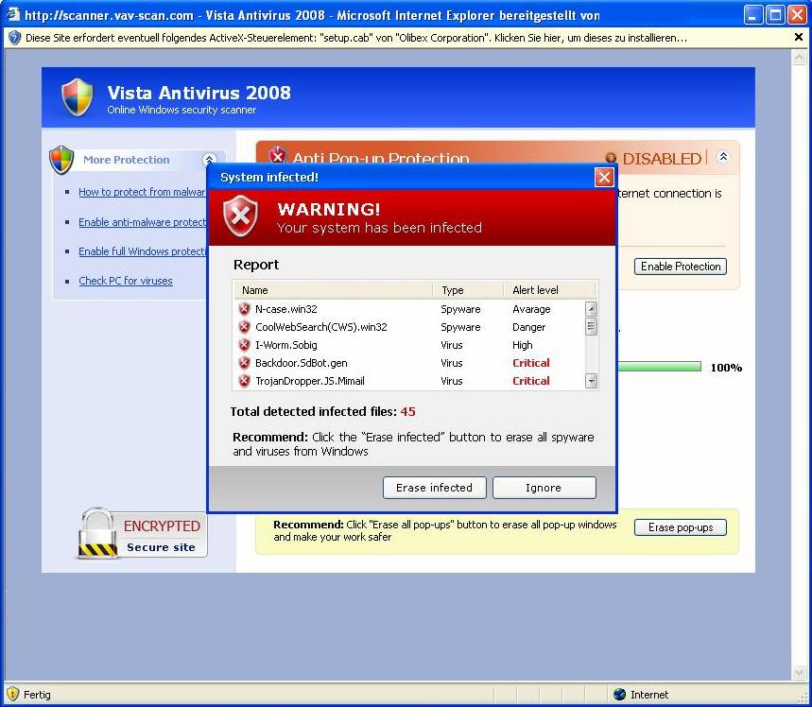This screenshot has width=812, height=707.
Task: Click the Danger alert level value
Action: point(528,327)
